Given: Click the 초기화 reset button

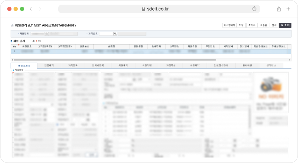Looking at the screenshot, I should click(x=252, y=25).
